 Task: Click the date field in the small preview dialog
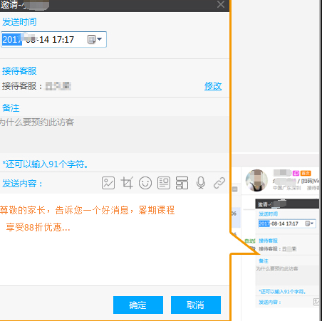tap(287, 223)
